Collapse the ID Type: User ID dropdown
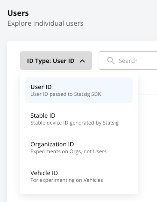Image resolution: width=157 pixels, height=202 pixels. tap(56, 61)
